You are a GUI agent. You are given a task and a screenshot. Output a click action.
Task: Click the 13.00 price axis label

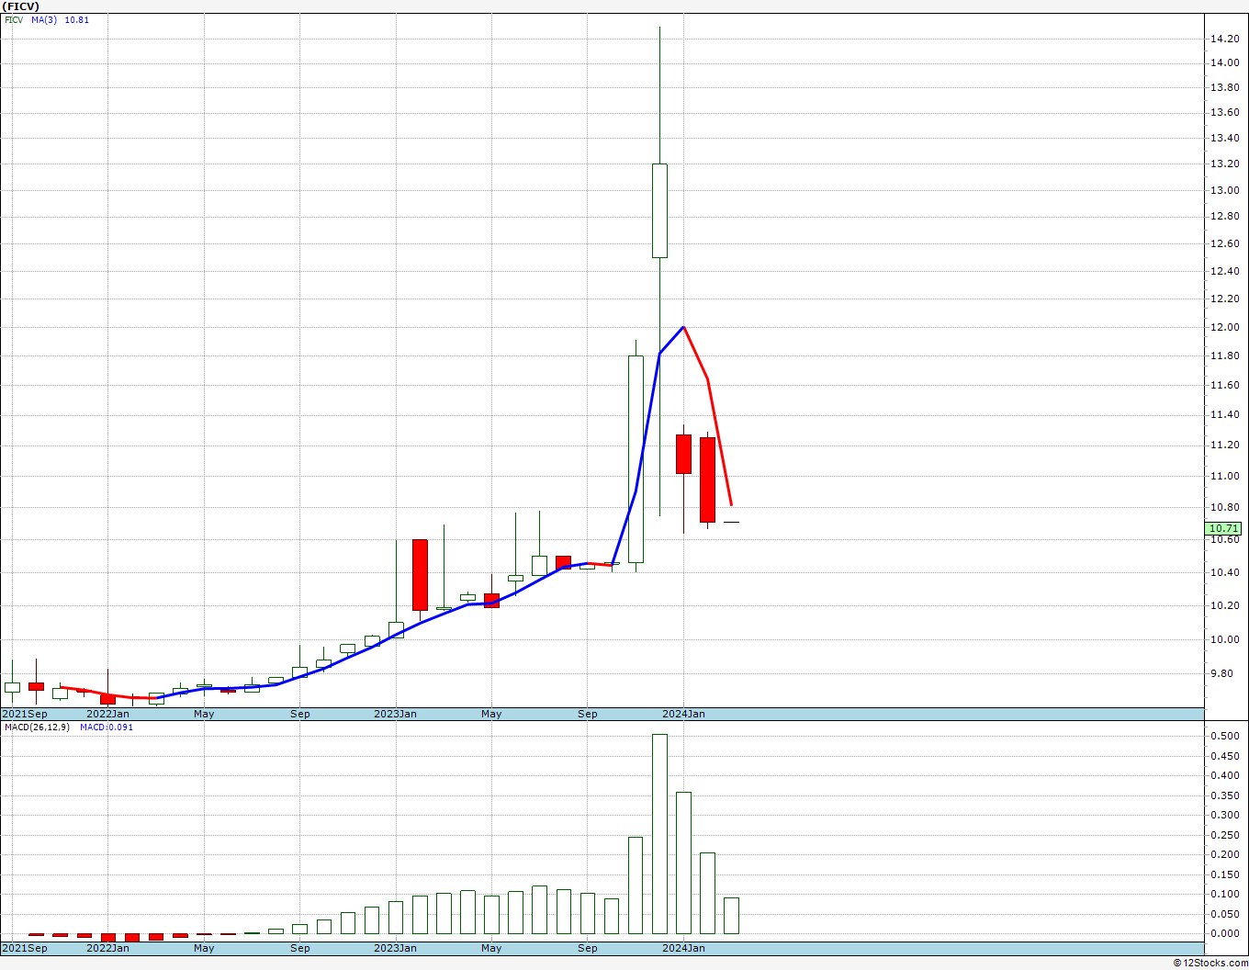point(1224,191)
